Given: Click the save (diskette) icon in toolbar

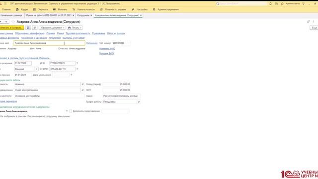Looking at the screenshot, I should 28,28.
